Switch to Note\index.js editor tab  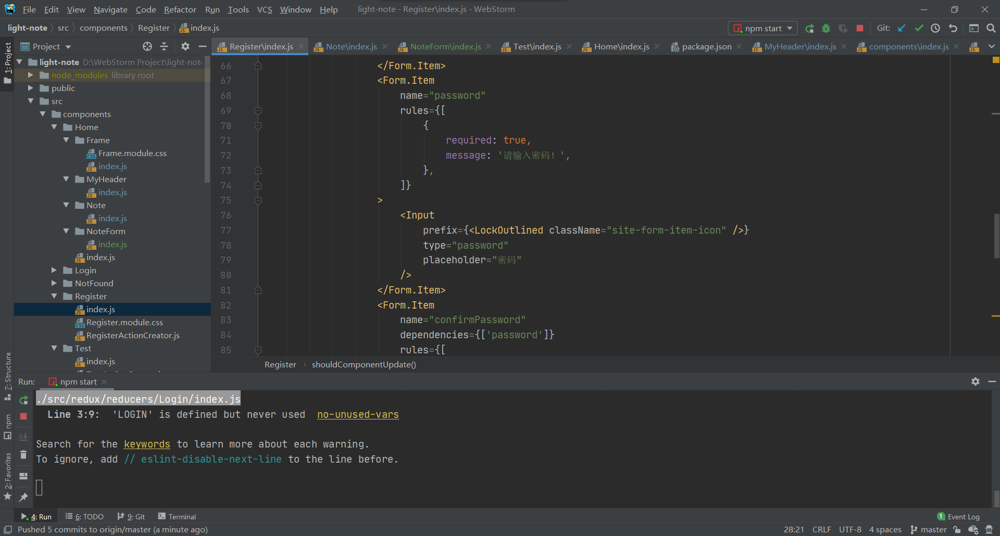click(x=351, y=47)
